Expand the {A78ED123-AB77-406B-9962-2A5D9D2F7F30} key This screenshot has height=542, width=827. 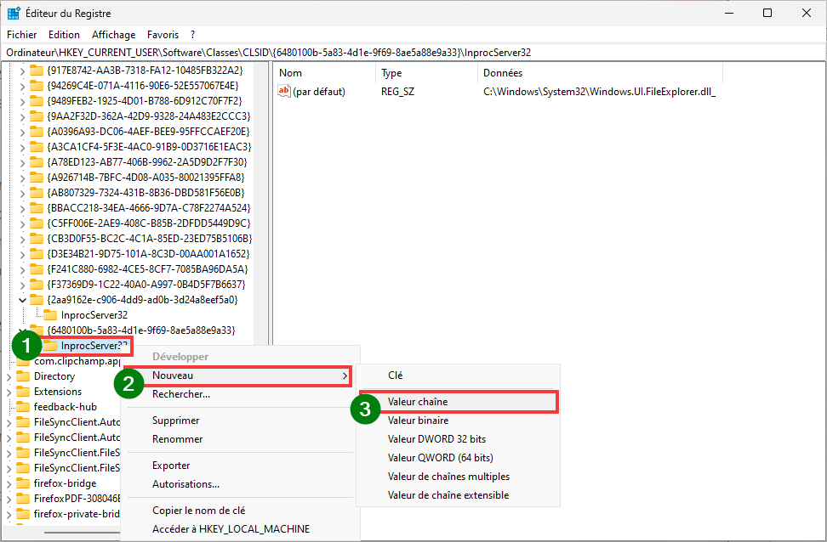[x=22, y=162]
